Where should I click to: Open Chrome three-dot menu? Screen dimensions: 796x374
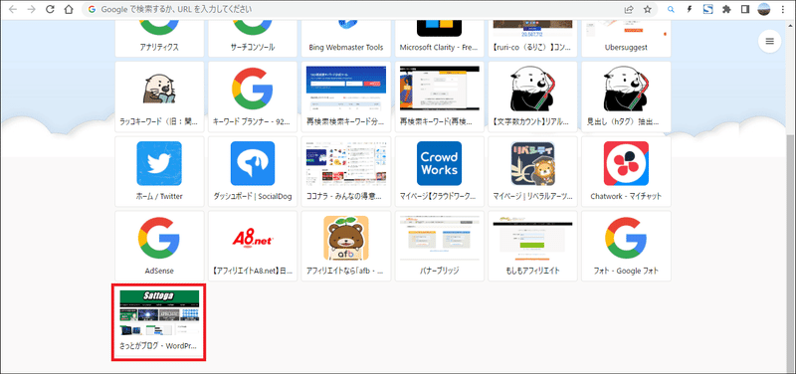coord(782,9)
